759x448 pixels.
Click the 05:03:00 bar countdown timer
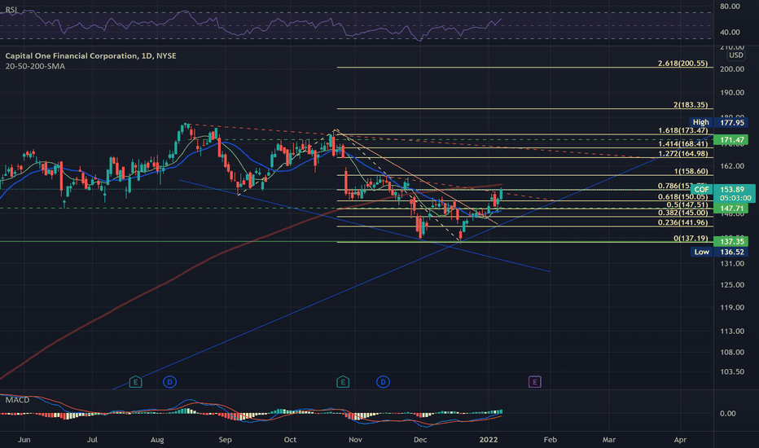[x=735, y=198]
